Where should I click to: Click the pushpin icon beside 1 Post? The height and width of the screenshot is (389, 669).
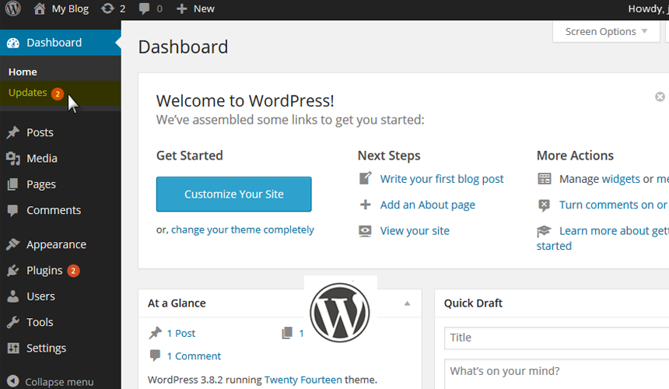(156, 333)
